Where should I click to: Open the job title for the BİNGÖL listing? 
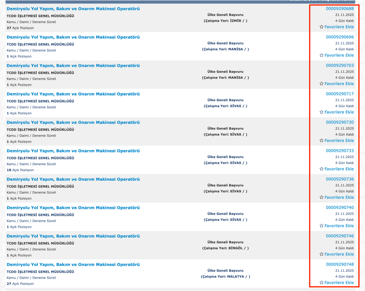click(73, 236)
